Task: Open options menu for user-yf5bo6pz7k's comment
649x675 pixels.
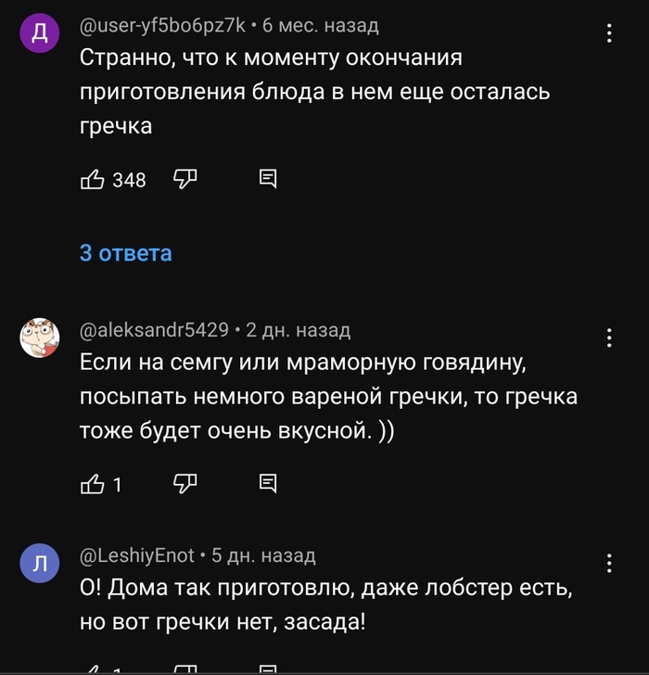Action: (x=609, y=34)
